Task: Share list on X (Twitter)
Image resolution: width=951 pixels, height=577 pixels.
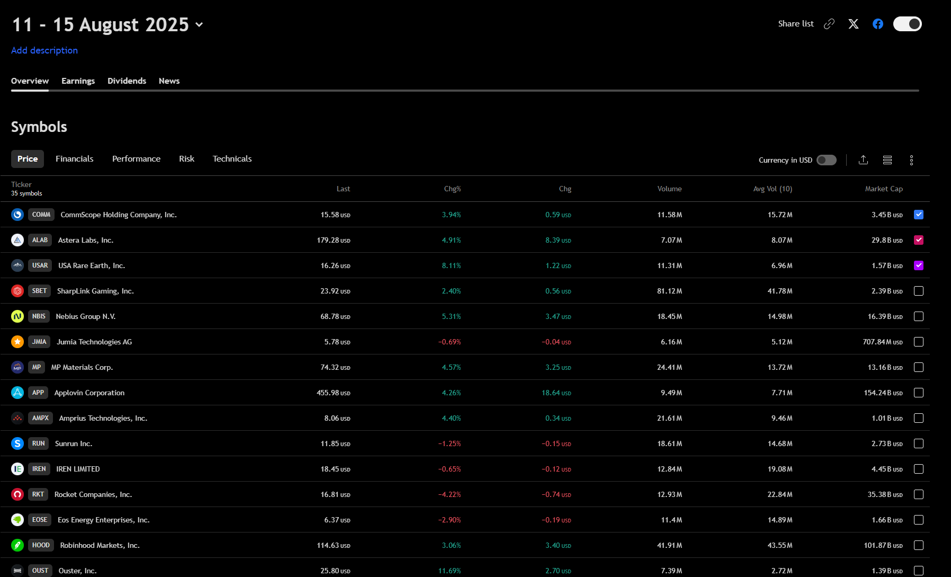Action: tap(854, 24)
